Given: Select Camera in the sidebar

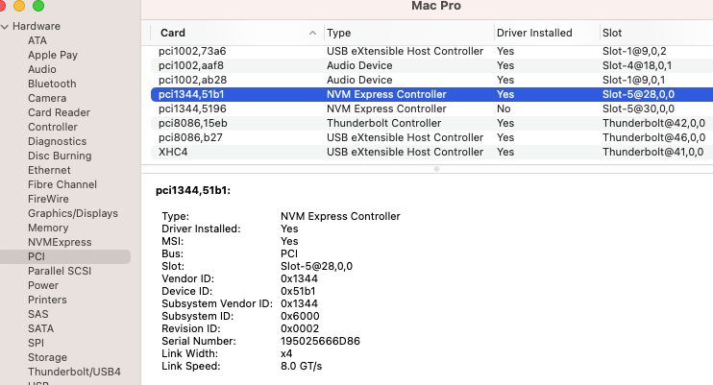Looking at the screenshot, I should coord(47,98).
